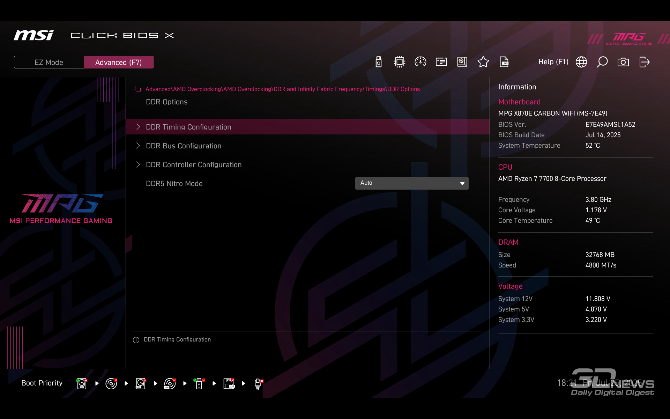Screen dimensions: 670x419
Task: Select the USB key boot device icon
Action: coord(199,383)
